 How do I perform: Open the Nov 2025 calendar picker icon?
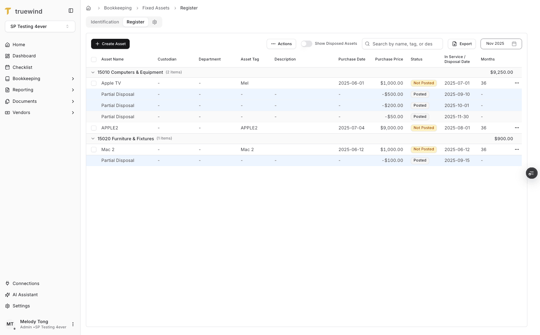tap(514, 44)
